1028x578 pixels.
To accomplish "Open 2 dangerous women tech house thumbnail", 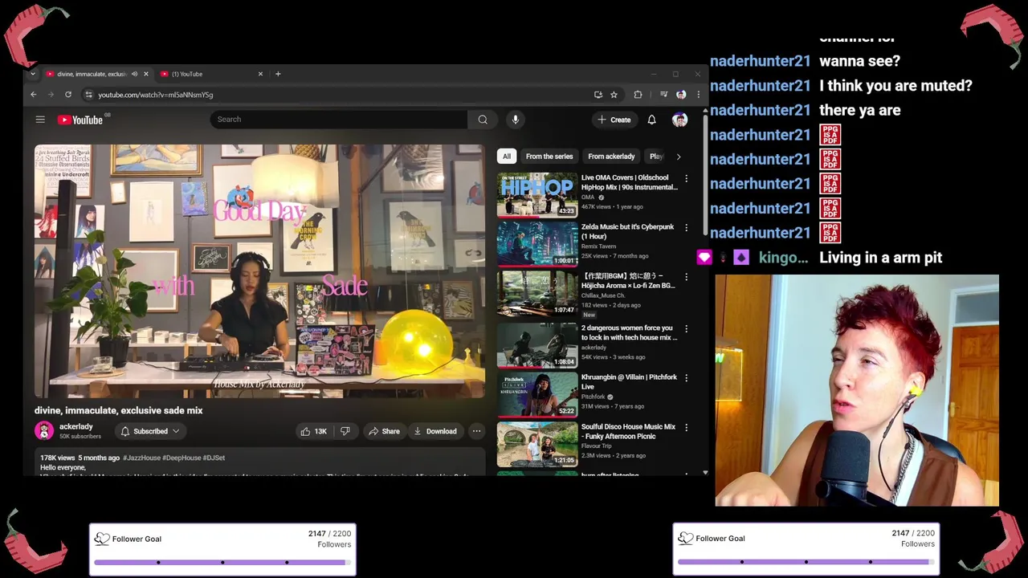I will 537,345.
